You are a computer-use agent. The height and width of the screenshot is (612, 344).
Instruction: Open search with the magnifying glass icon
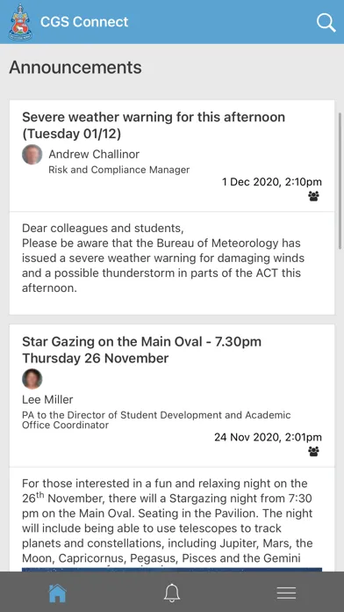click(x=326, y=22)
